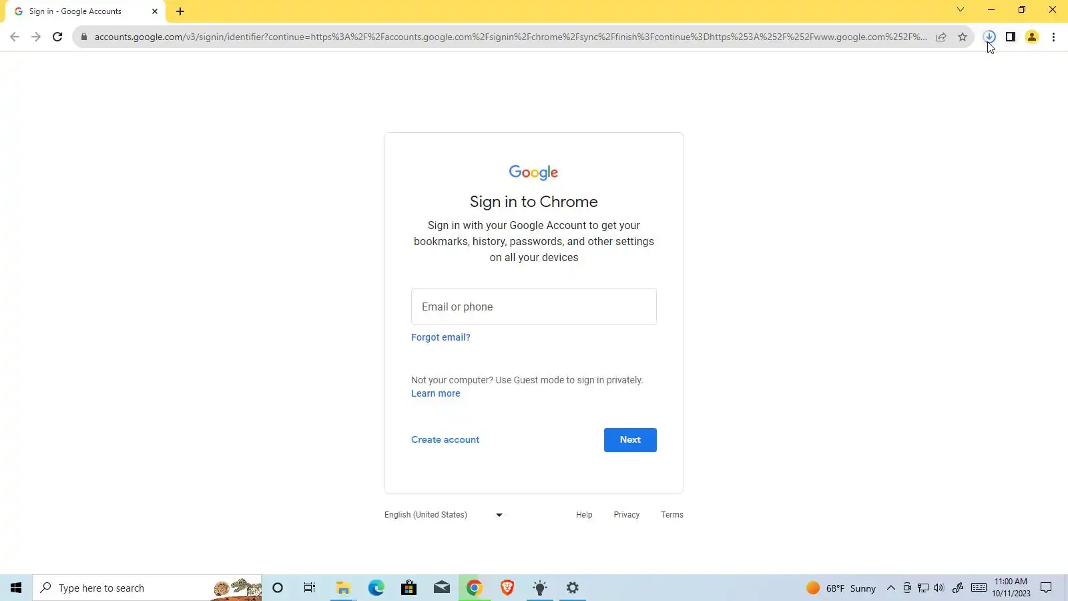Open File Explorer from the taskbar

(x=343, y=588)
